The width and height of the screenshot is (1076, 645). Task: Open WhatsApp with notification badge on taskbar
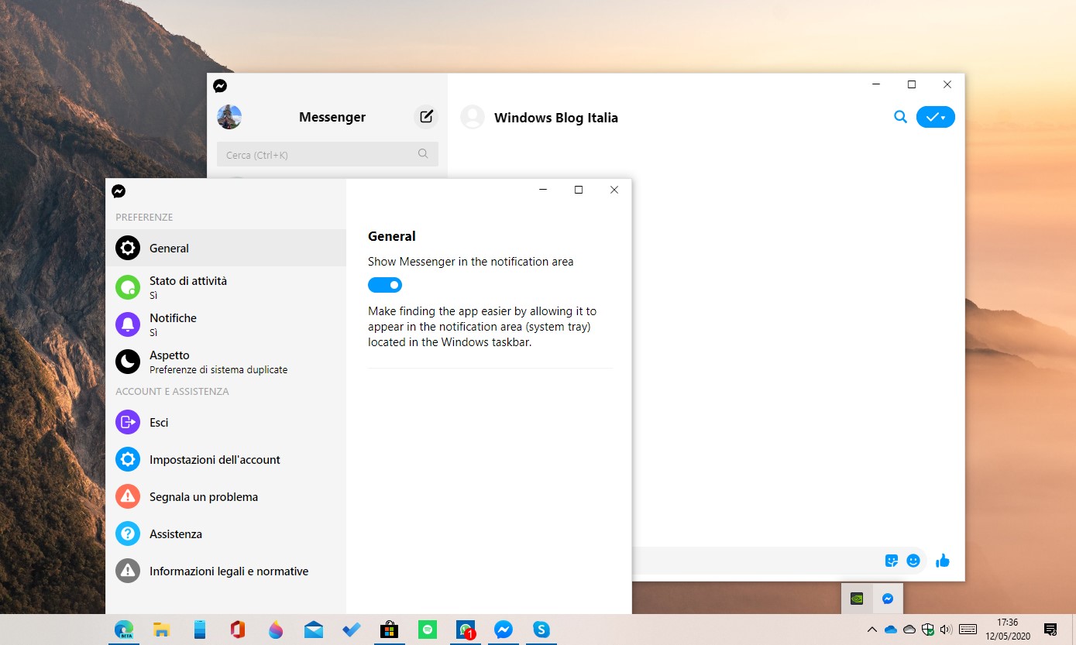coord(466,630)
